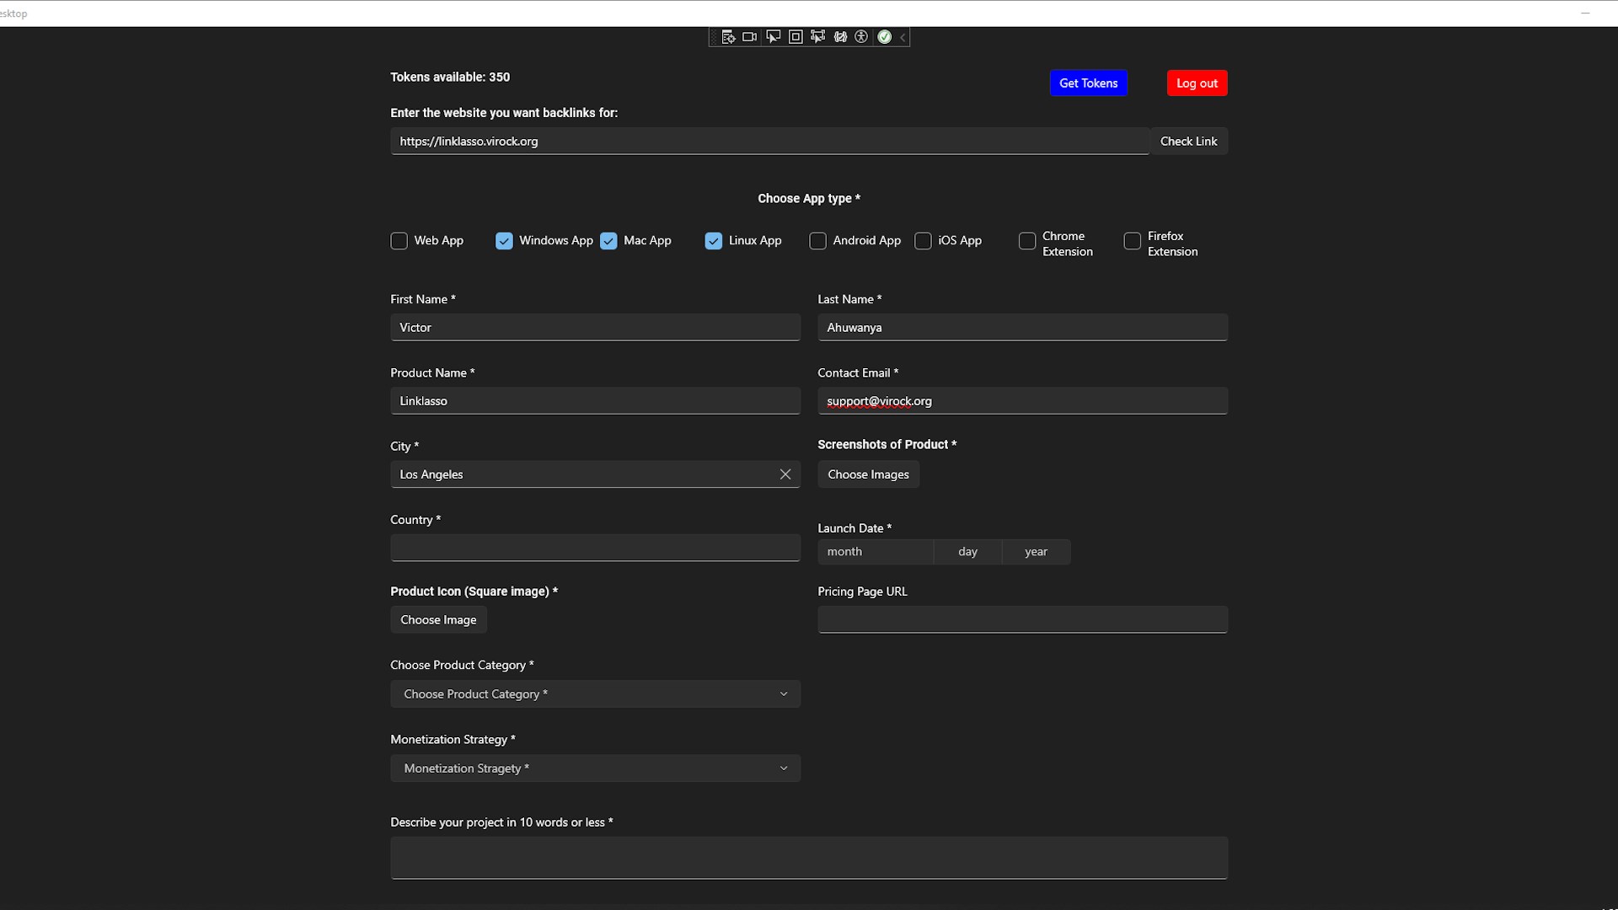The image size is (1618, 910).
Task: Click the Get Tokens button
Action: (1088, 83)
